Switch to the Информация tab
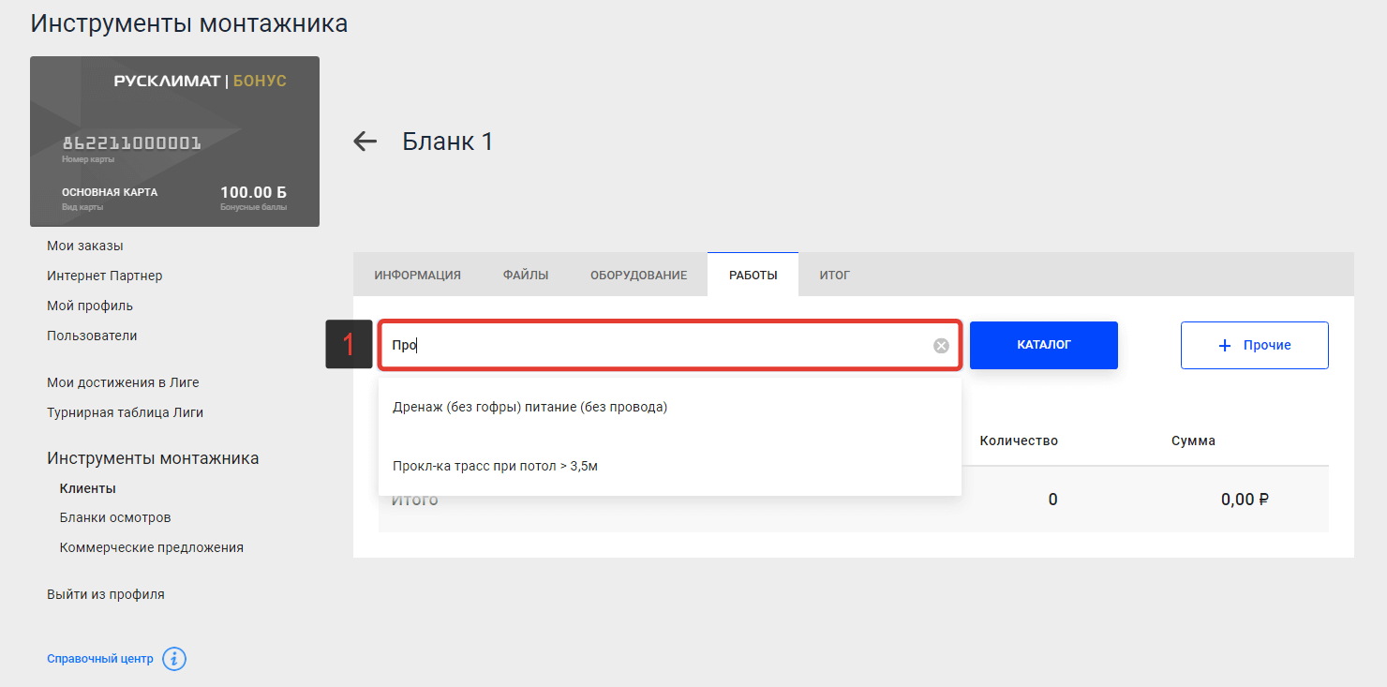 pos(418,275)
